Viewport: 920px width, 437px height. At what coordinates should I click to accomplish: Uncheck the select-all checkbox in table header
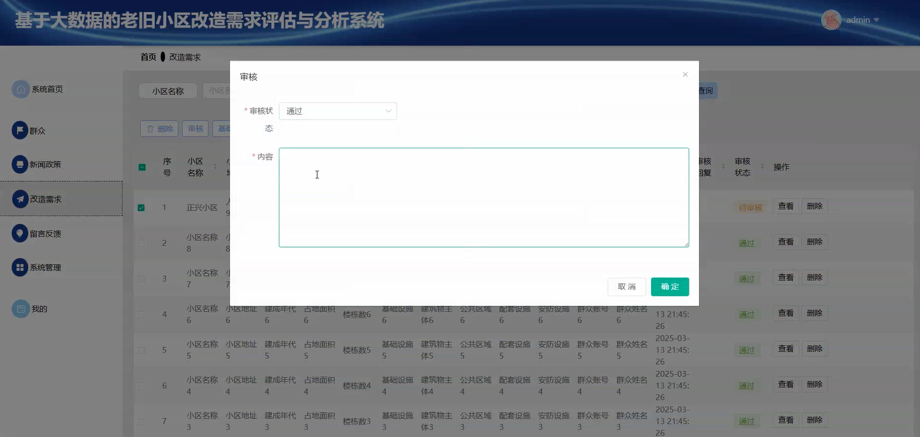[x=141, y=168]
